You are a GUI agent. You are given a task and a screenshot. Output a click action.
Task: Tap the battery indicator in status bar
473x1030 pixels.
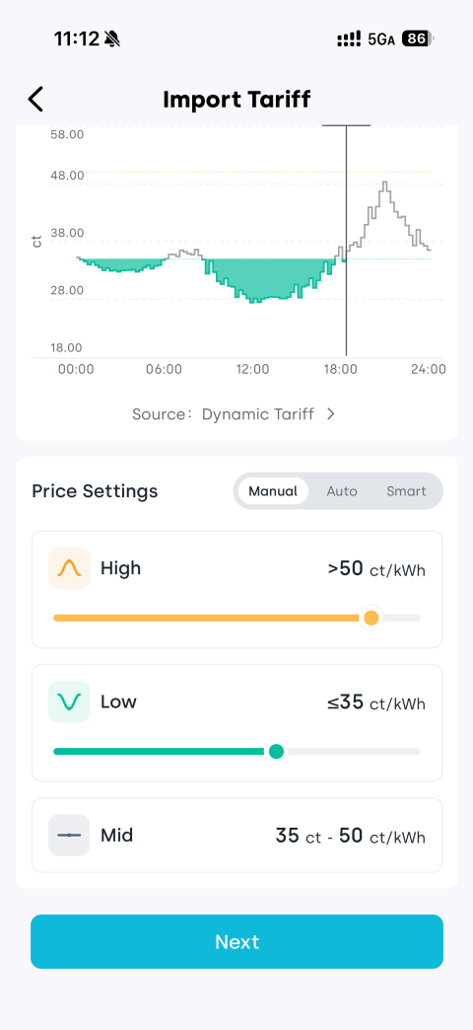[417, 38]
